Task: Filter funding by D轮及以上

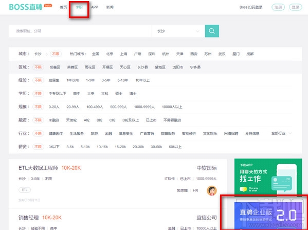Action: click(131, 120)
